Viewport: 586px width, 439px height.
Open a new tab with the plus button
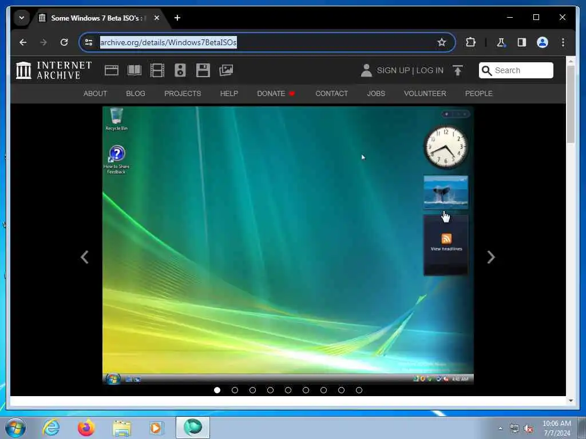(x=177, y=18)
